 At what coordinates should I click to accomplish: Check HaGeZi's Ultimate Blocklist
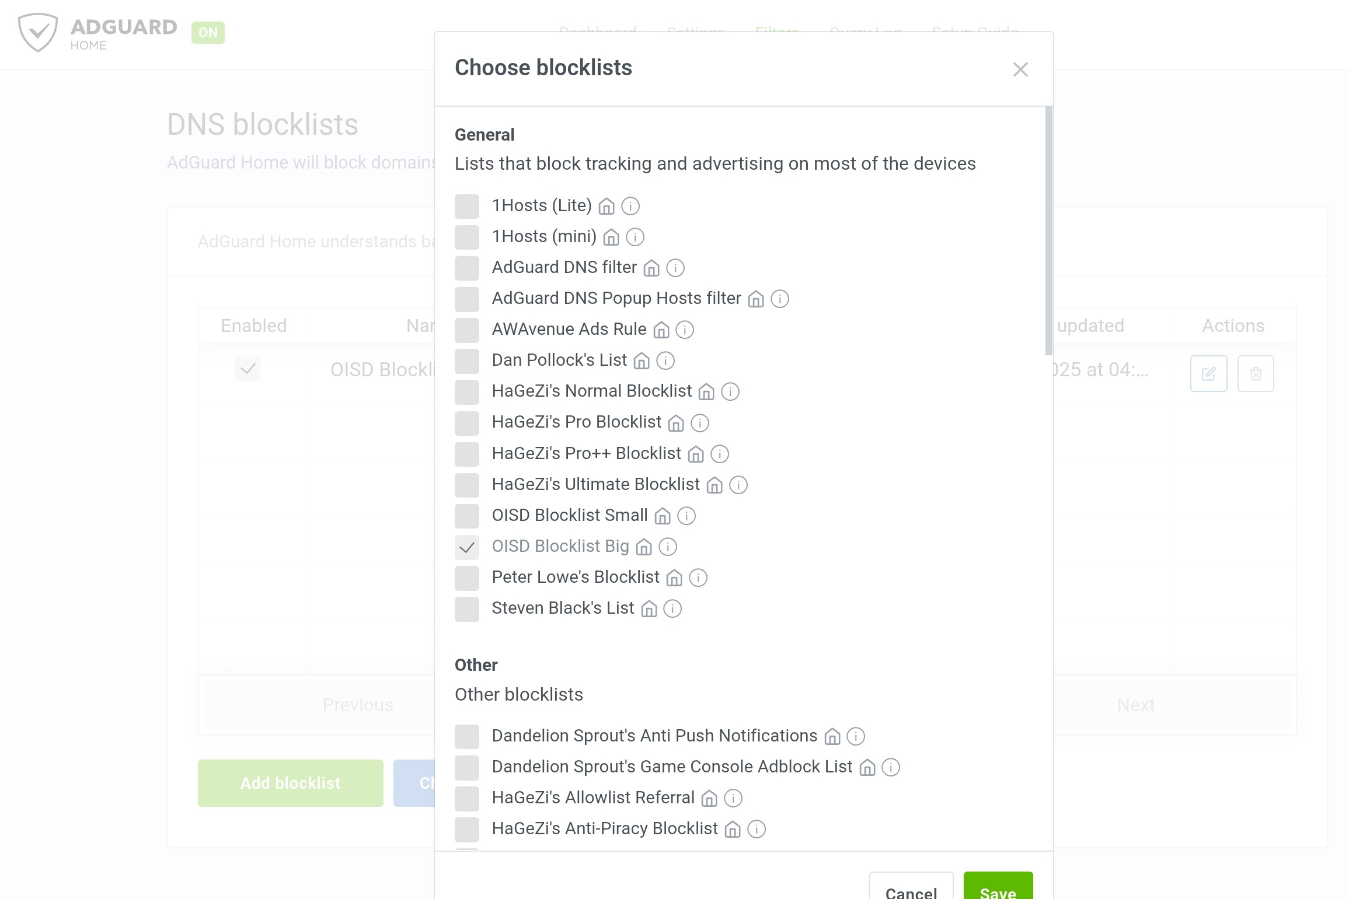point(467,485)
